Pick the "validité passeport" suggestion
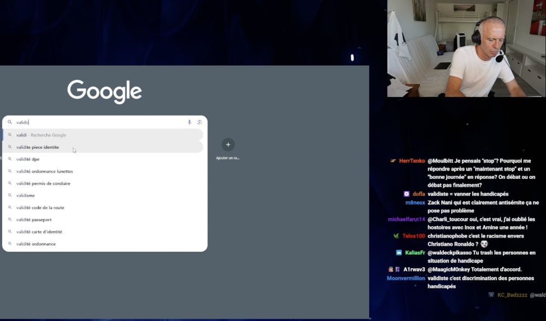 (x=103, y=220)
